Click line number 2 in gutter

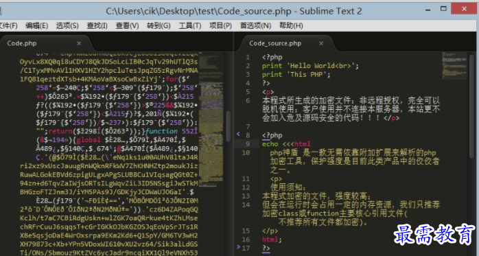click(248, 66)
